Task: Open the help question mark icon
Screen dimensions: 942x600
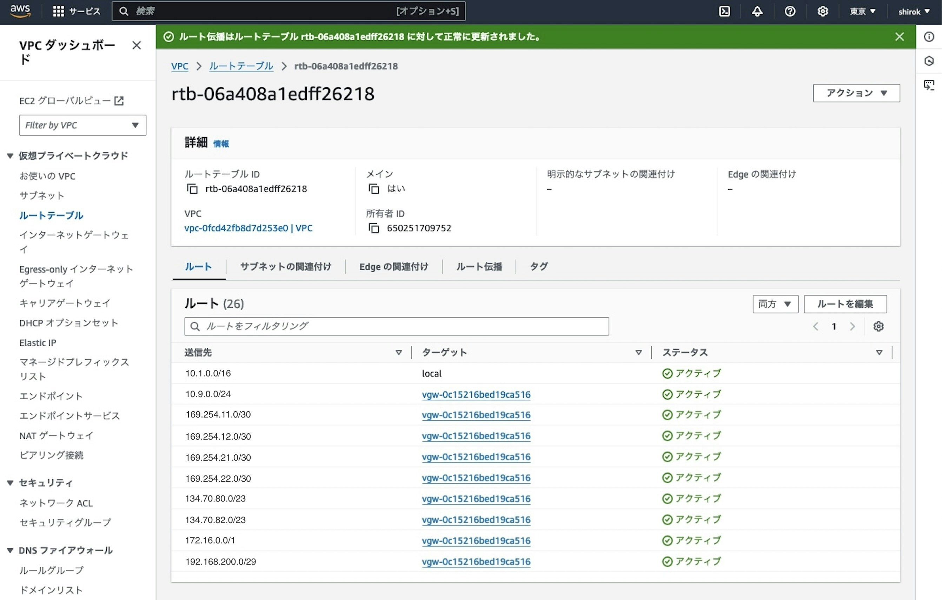Action: coord(790,11)
